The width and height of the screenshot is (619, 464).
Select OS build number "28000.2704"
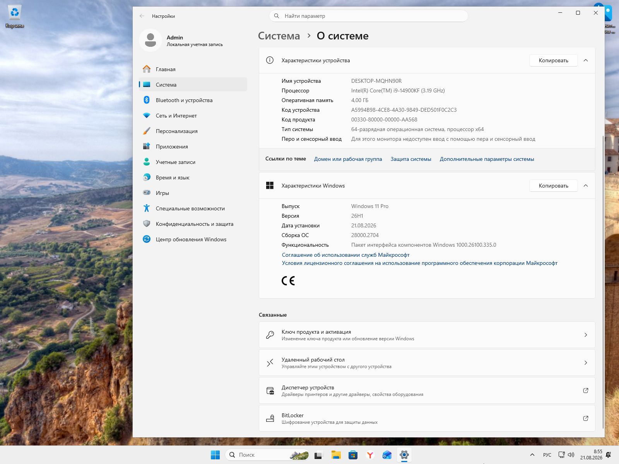pyautogui.click(x=365, y=235)
